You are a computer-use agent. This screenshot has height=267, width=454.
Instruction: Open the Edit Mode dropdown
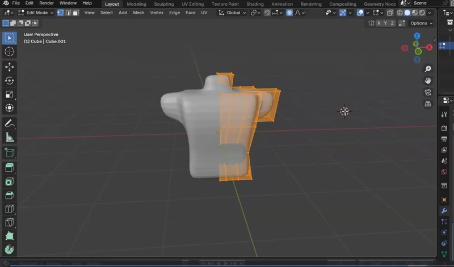(37, 12)
